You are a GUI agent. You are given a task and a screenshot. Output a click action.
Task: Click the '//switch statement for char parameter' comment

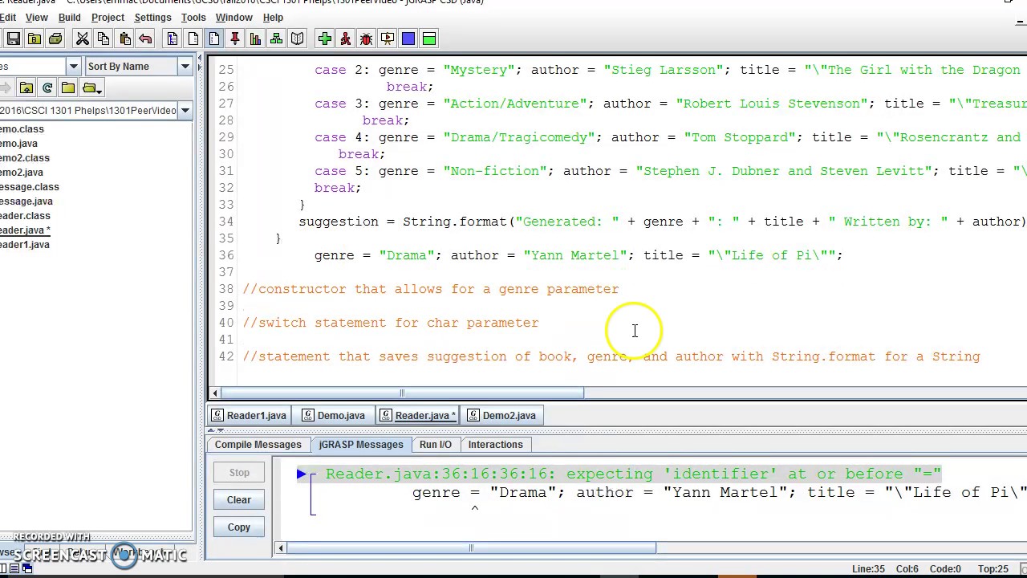click(x=391, y=323)
